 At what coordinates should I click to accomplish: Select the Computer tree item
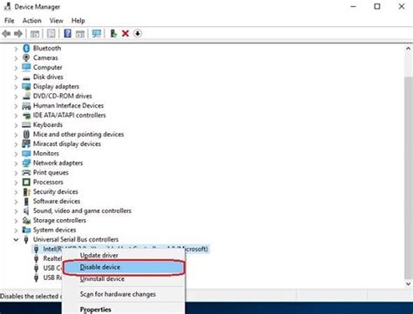(x=48, y=67)
